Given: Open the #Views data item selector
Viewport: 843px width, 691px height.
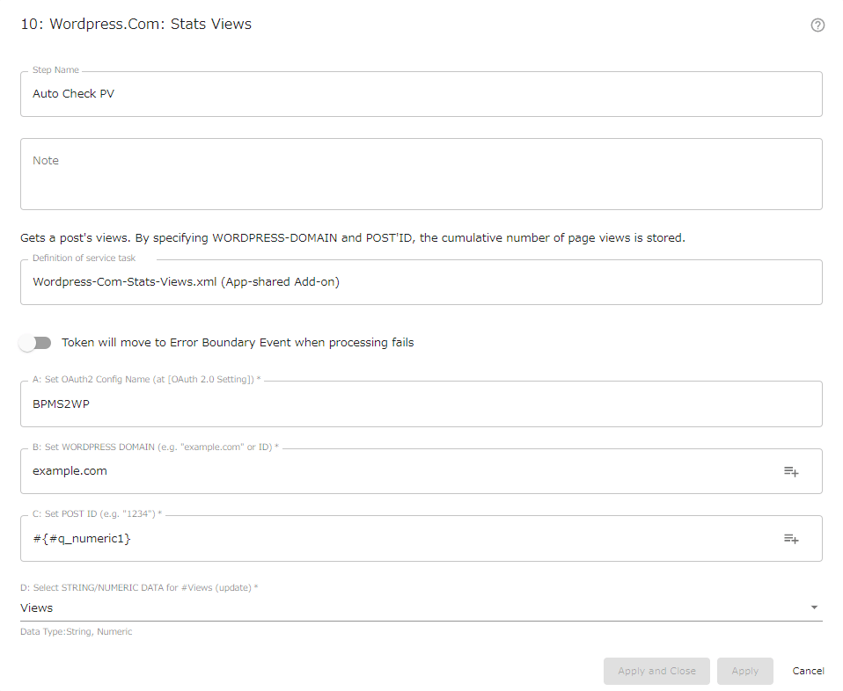Looking at the screenshot, I should [x=421, y=607].
